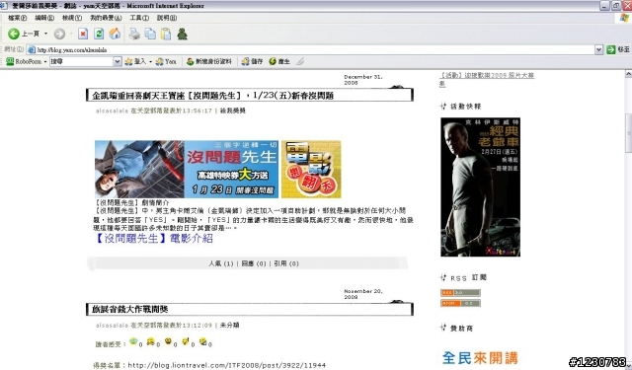Screen dimensions: 632x370
Task: Click the 全民來開講 sponsor banner
Action: click(x=480, y=357)
